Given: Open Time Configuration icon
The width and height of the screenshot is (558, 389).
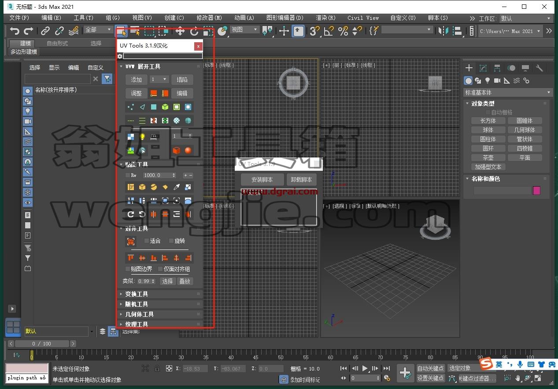Looking at the screenshot, I should (387, 378).
